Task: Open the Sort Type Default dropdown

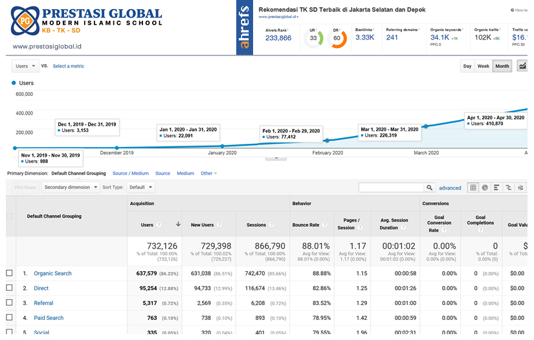Action: click(x=140, y=187)
